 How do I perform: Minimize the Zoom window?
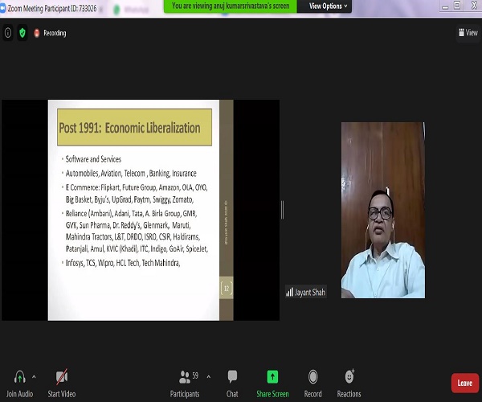[x=445, y=6]
